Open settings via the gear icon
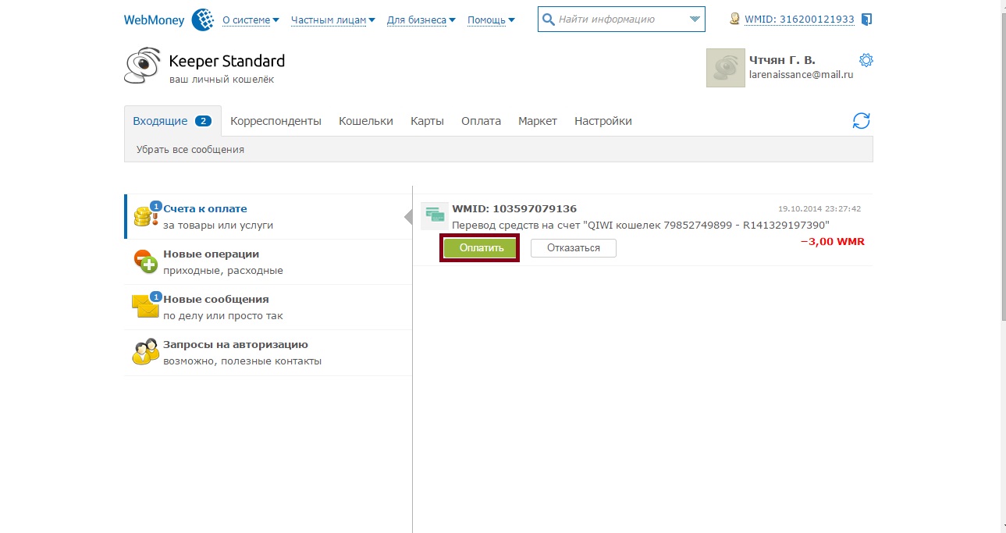Viewport: 1006px width, 533px height. 866,60
